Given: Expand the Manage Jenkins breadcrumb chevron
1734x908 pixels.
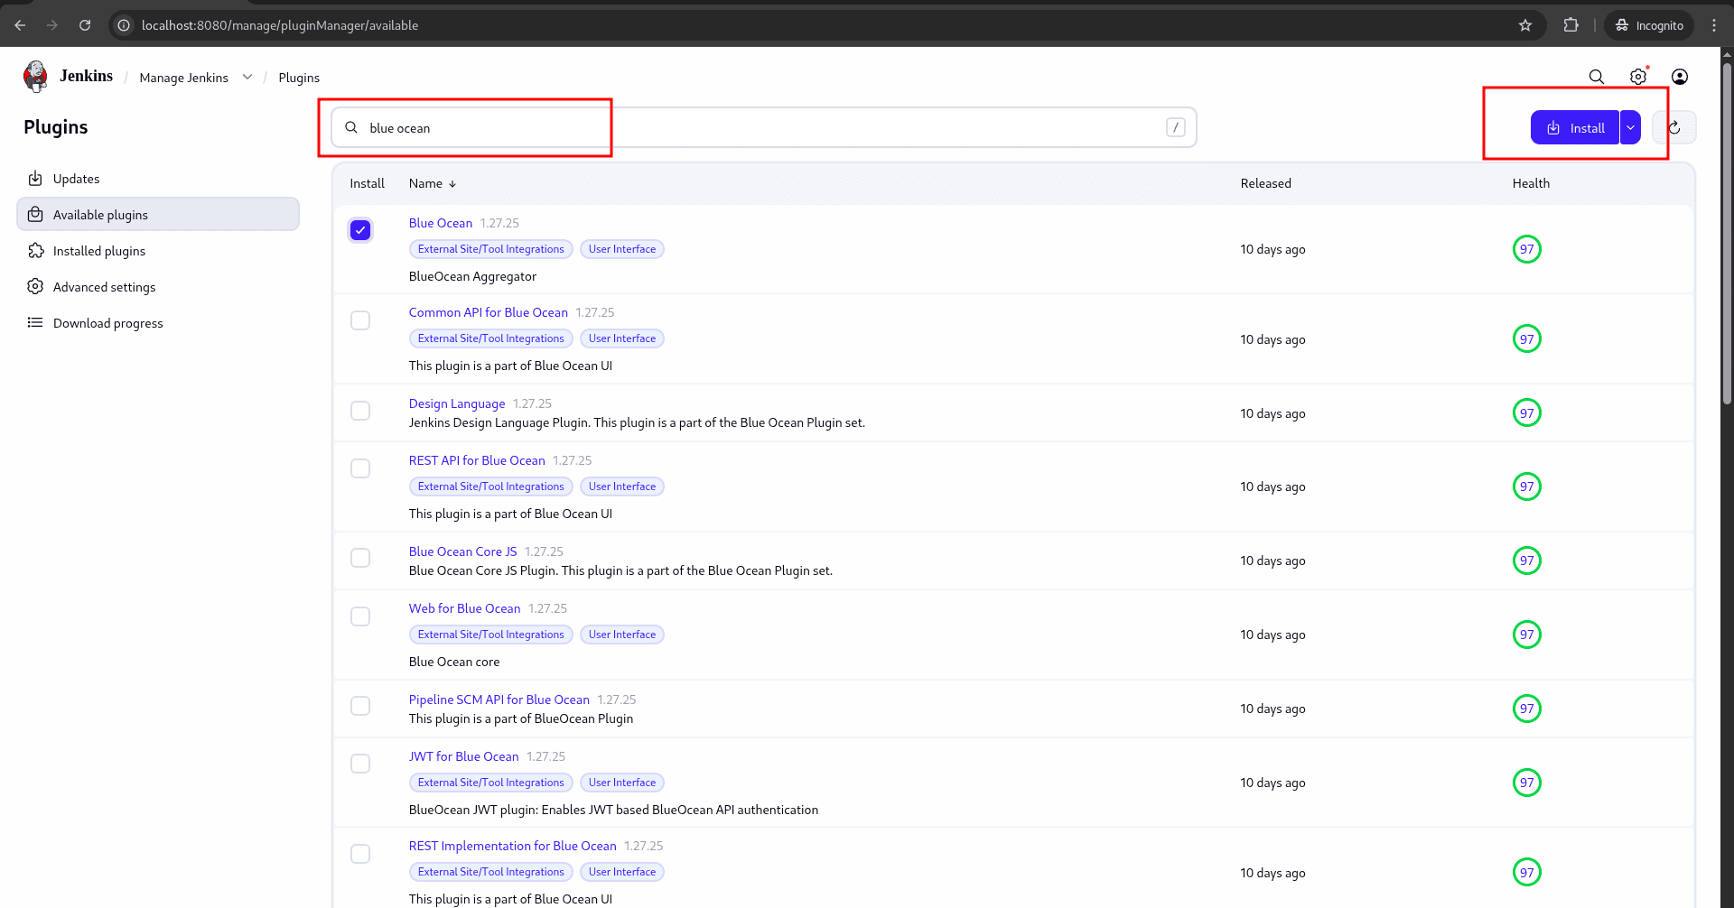Looking at the screenshot, I should click(247, 77).
